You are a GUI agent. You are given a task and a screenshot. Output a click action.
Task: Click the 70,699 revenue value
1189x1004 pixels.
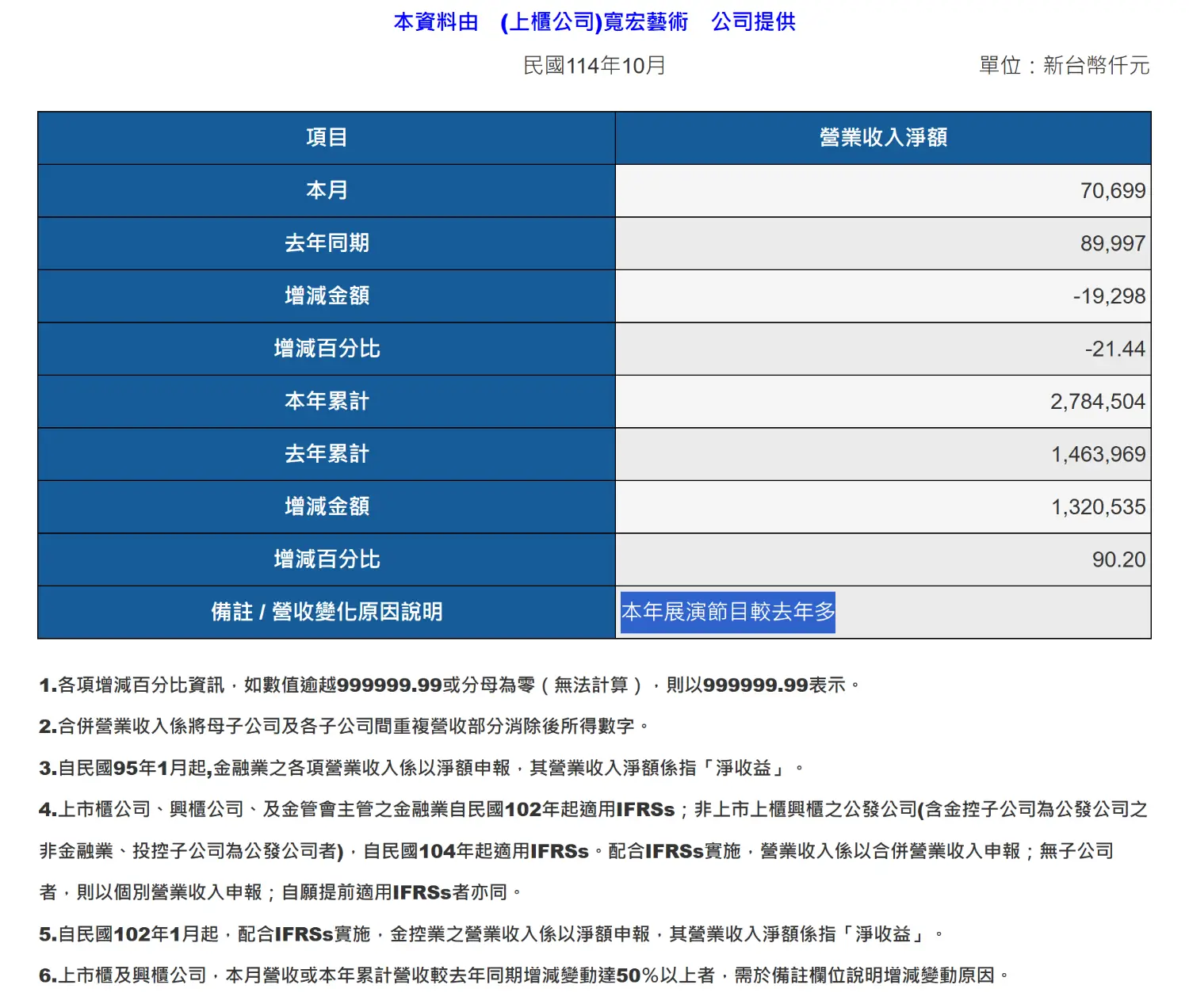tap(1112, 191)
